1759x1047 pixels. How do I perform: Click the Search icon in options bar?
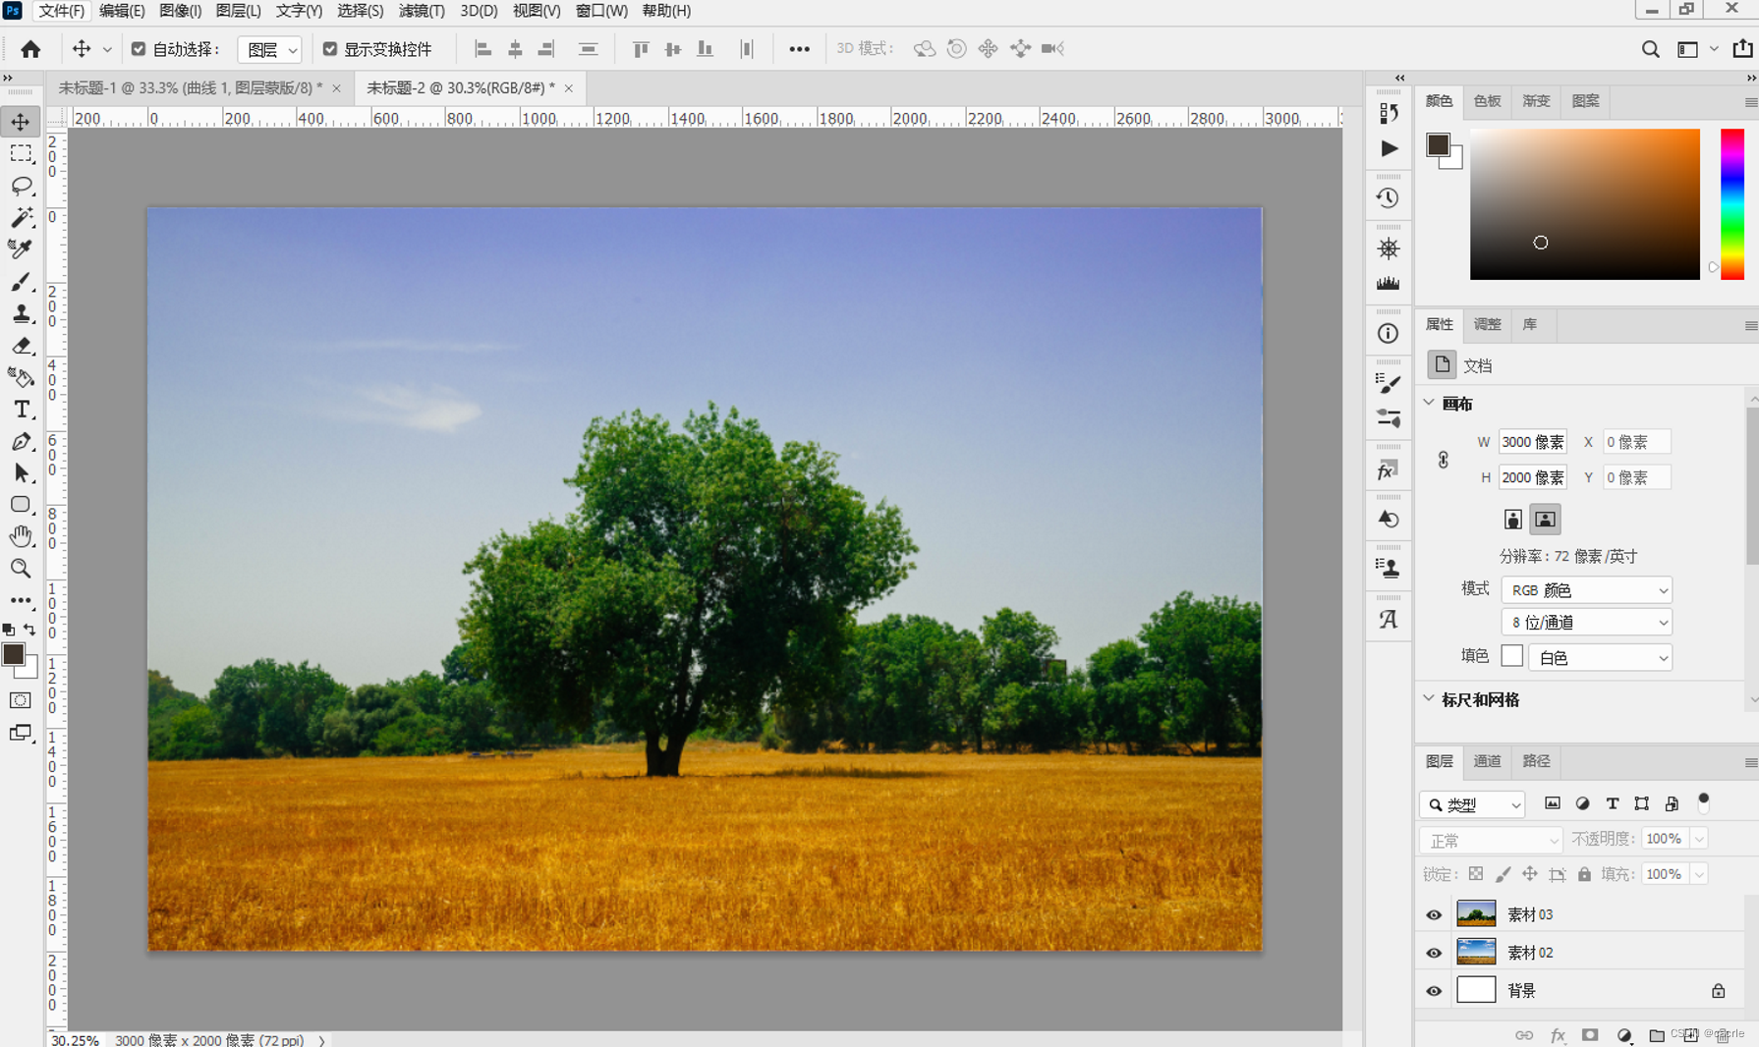pyautogui.click(x=1650, y=49)
